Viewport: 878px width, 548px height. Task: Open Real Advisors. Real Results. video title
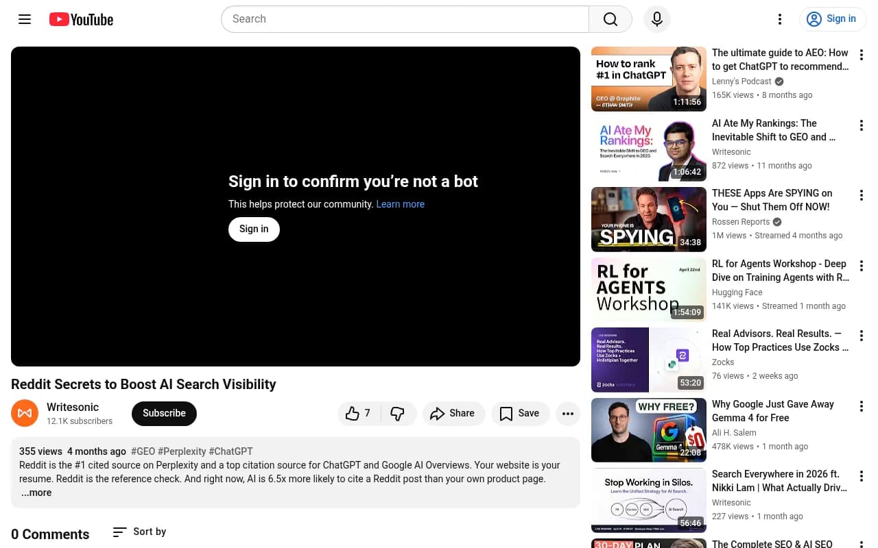click(781, 340)
